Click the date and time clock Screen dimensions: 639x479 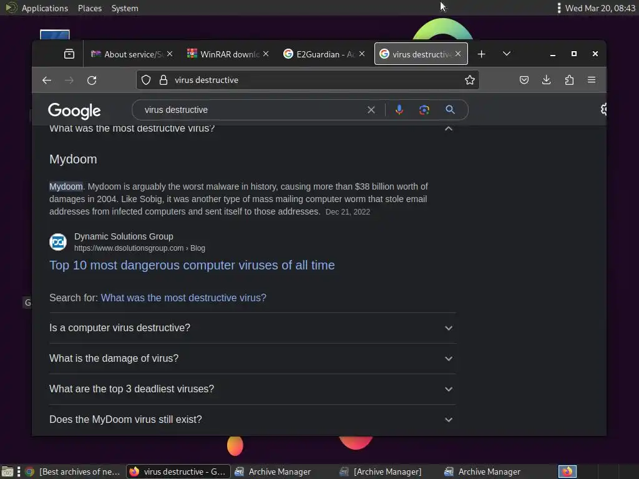click(x=600, y=8)
